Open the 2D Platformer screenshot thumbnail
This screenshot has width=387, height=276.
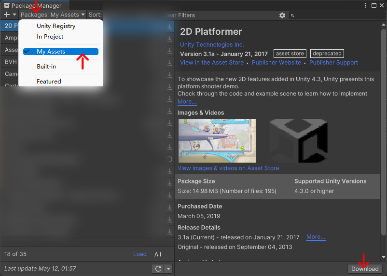tap(217, 141)
